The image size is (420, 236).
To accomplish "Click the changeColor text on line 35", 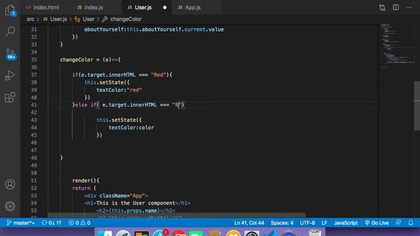I will pyautogui.click(x=76, y=60).
